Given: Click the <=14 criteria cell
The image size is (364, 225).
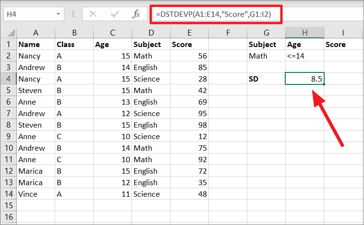Looking at the screenshot, I should (304, 56).
